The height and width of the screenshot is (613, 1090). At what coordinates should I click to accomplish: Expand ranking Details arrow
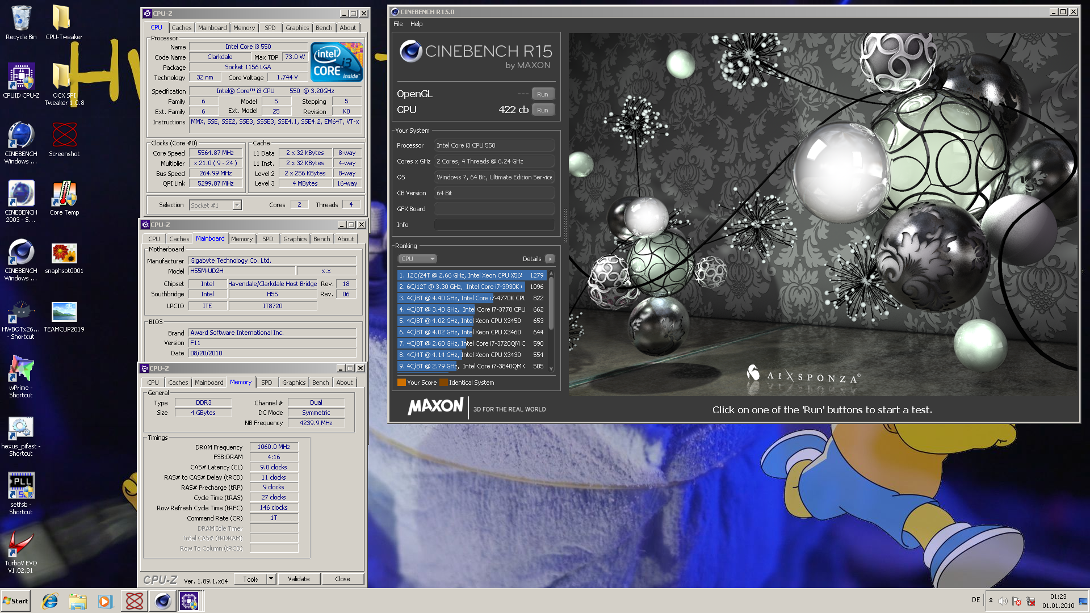tap(550, 259)
